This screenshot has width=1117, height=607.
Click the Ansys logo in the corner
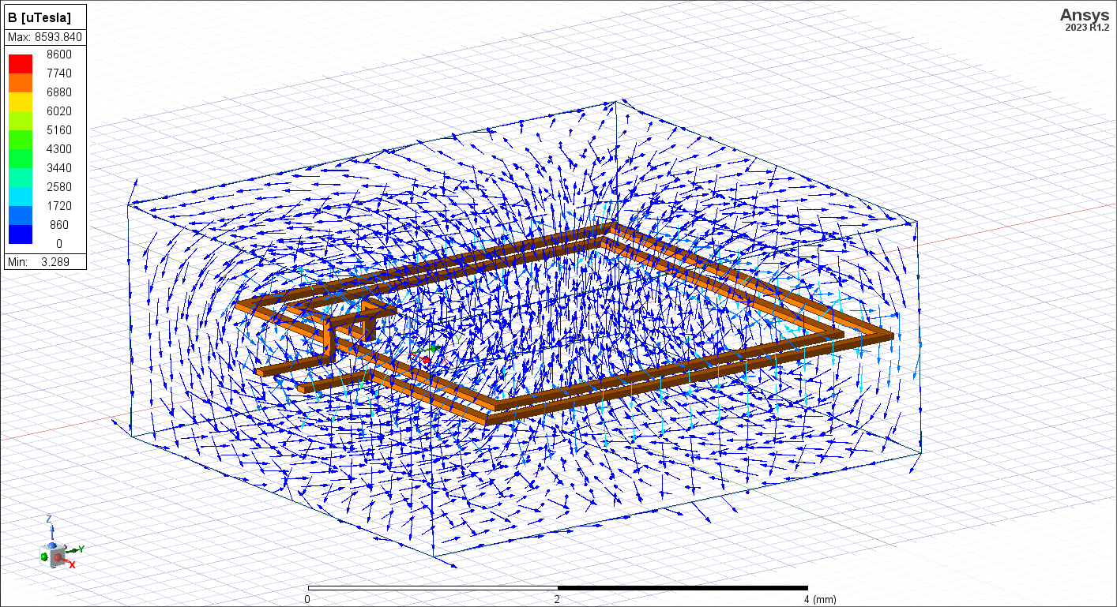tap(1086, 15)
